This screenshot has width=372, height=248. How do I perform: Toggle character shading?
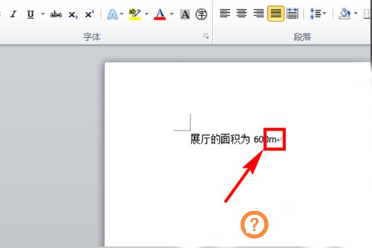(185, 14)
